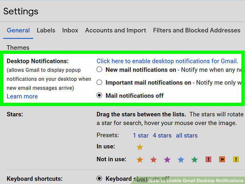Switch to the Inbox tab
Screen dimensions: 245x184
pos(70,30)
